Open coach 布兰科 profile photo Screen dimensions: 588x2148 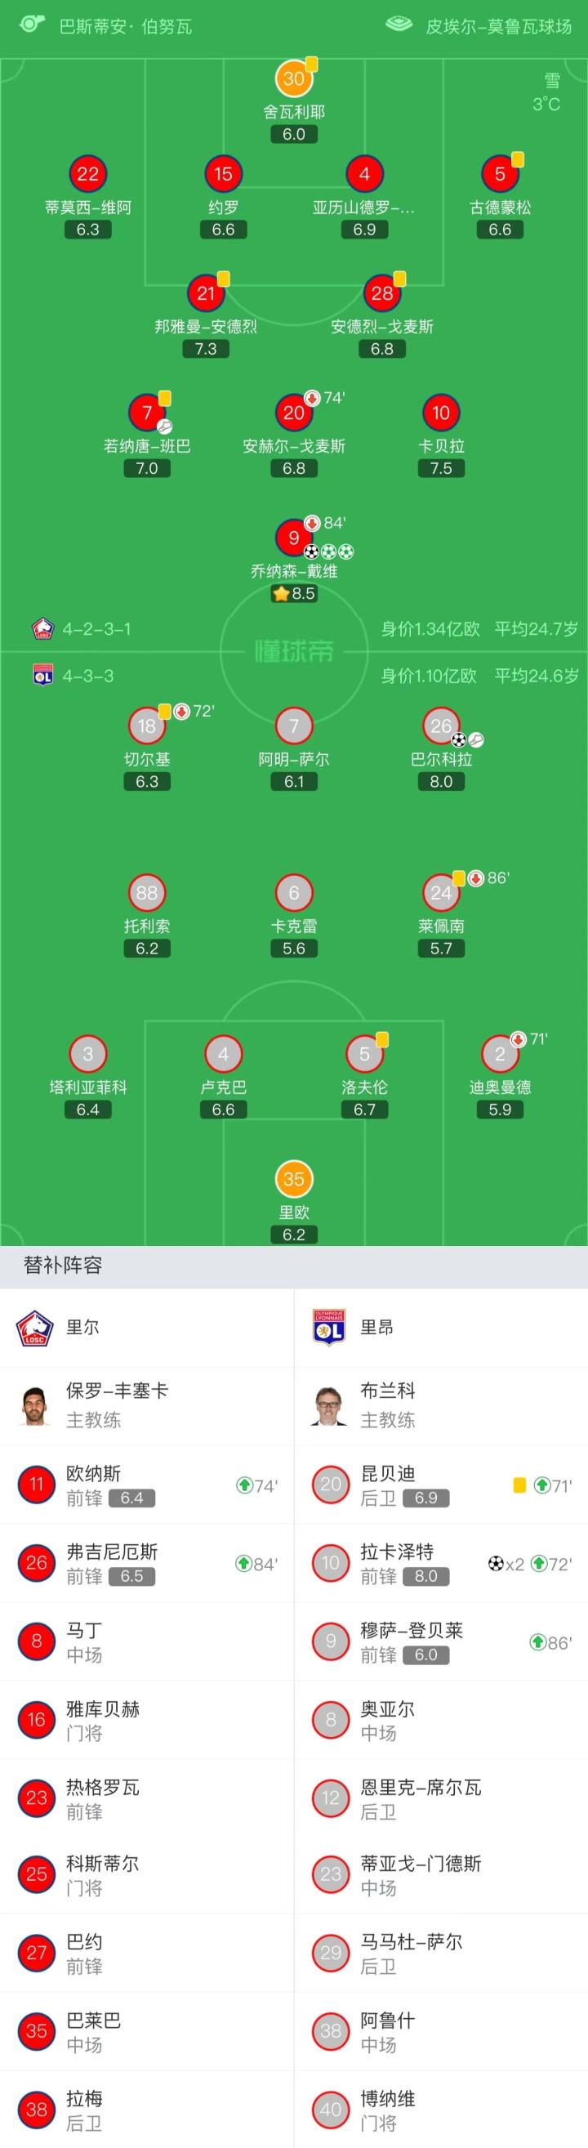coord(328,1405)
